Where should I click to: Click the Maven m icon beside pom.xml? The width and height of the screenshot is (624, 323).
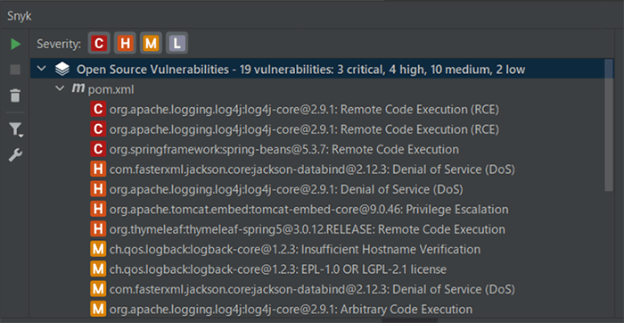click(x=78, y=88)
